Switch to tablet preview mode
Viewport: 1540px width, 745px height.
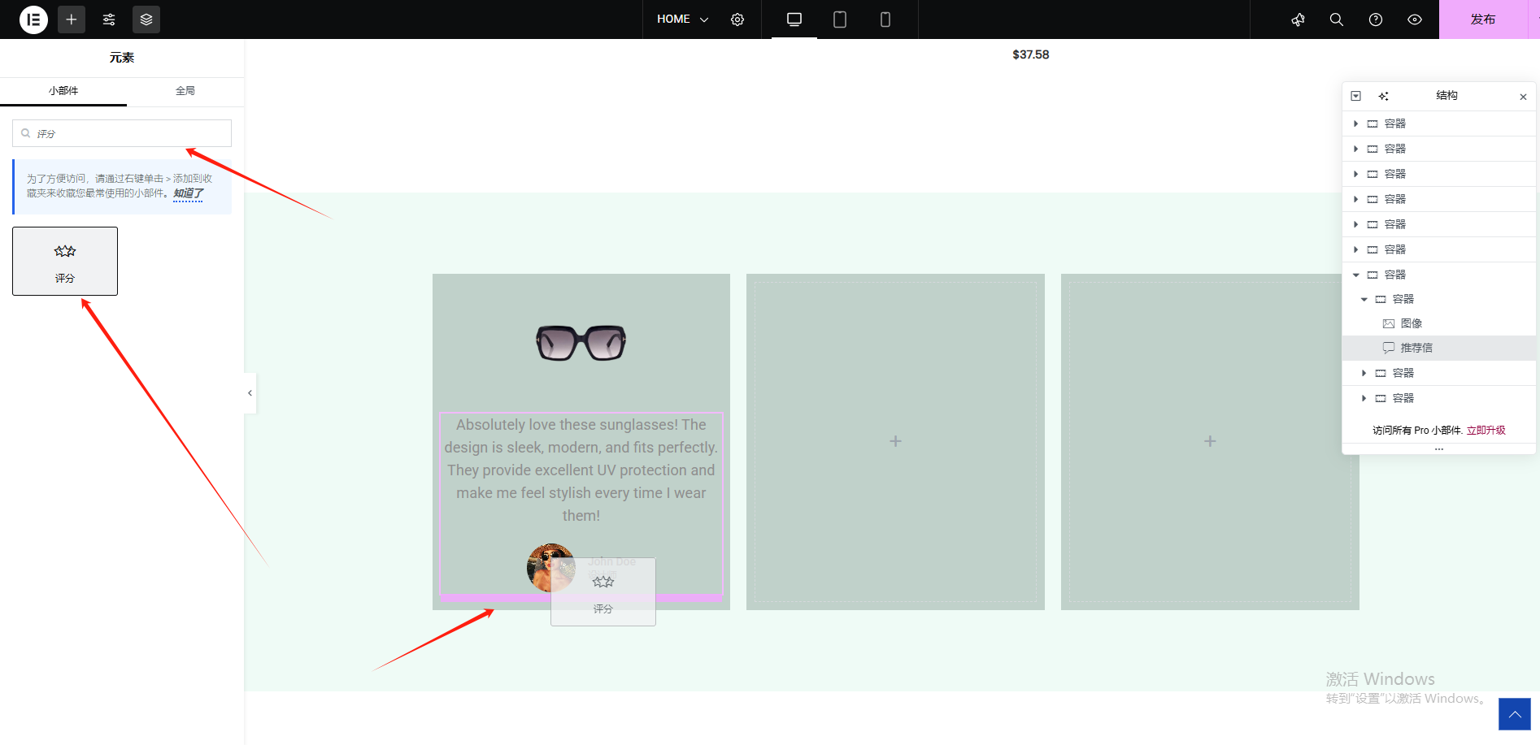pyautogui.click(x=840, y=19)
